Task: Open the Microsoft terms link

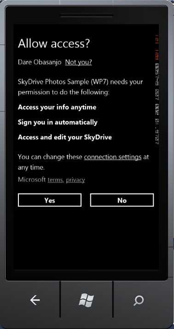Action: pos(55,180)
